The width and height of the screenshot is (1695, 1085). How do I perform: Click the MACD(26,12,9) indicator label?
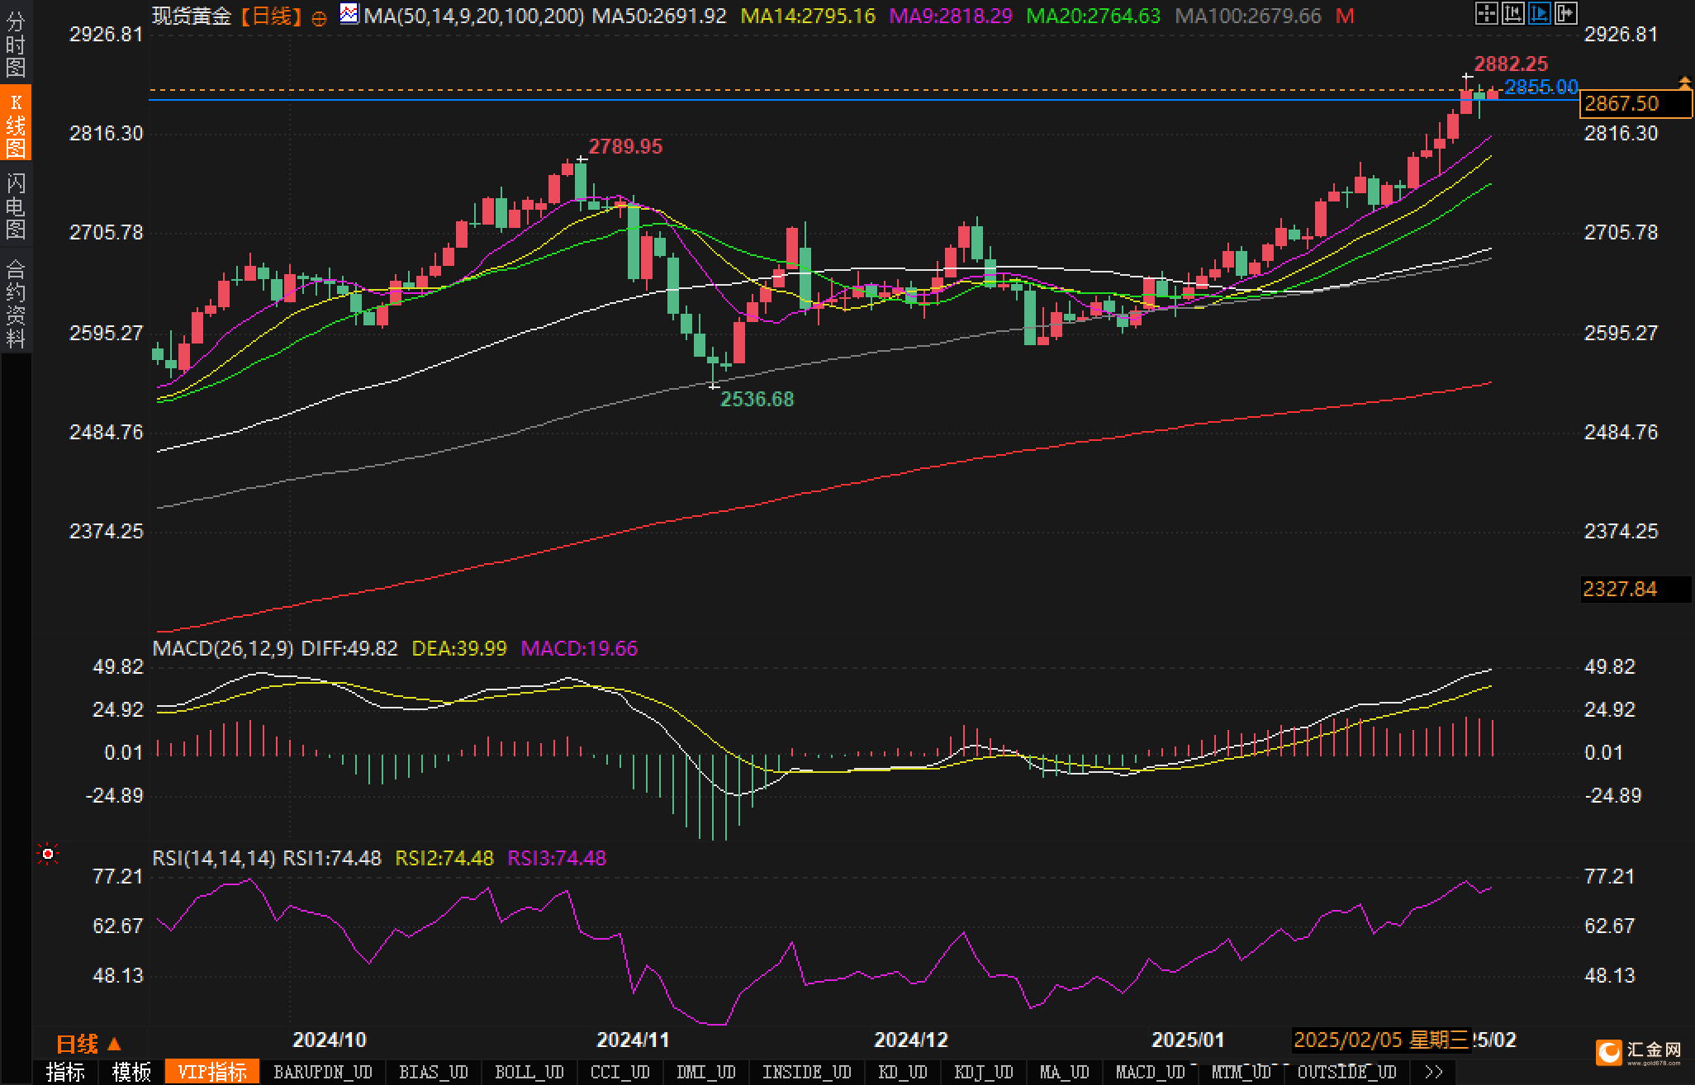point(223,648)
